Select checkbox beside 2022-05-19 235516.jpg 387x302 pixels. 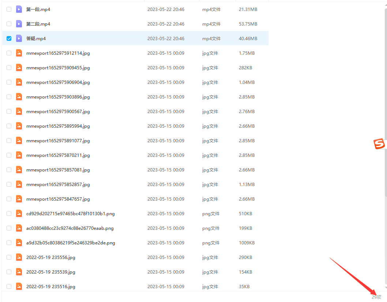pyautogui.click(x=9, y=287)
